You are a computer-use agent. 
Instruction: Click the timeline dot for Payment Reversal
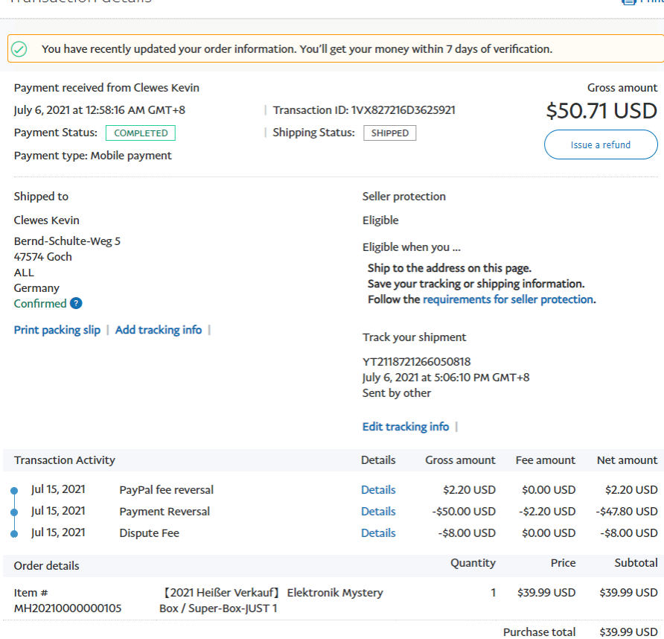[14, 512]
